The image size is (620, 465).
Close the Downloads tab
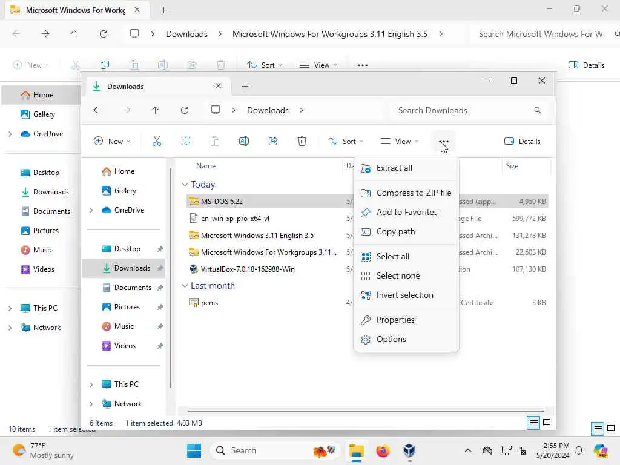pos(218,86)
